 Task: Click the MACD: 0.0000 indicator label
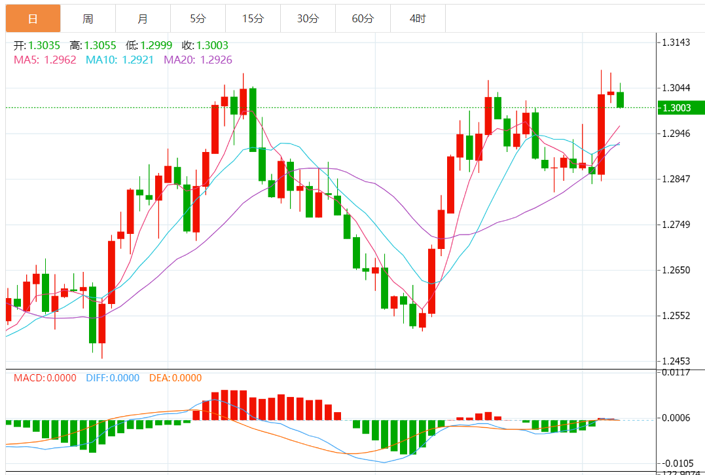click(45, 378)
